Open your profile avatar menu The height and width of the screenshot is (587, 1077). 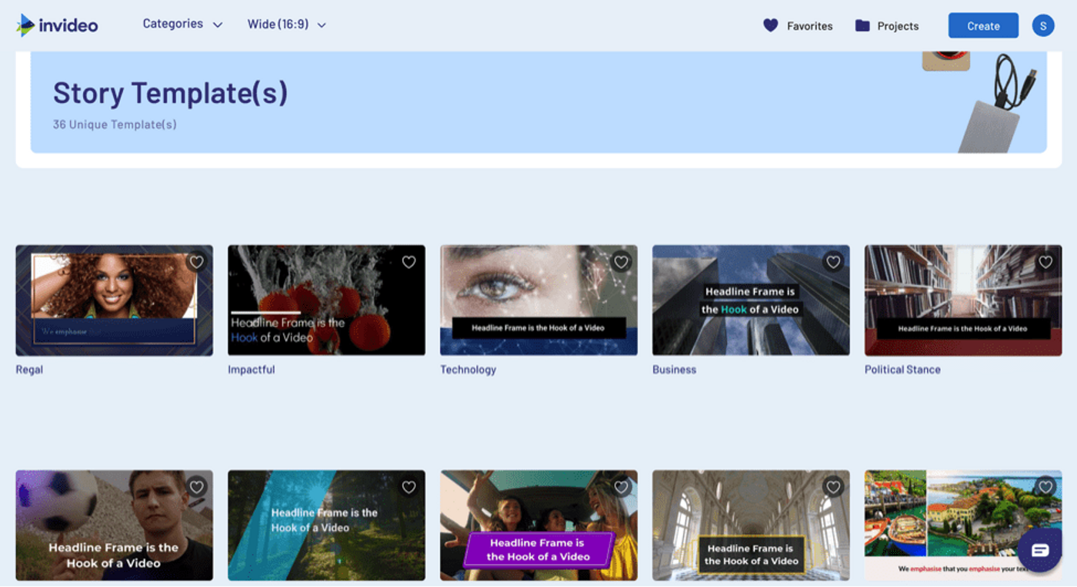click(1043, 25)
